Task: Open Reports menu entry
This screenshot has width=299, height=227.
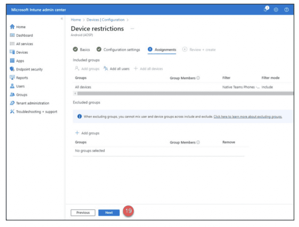Action: (x=22, y=78)
